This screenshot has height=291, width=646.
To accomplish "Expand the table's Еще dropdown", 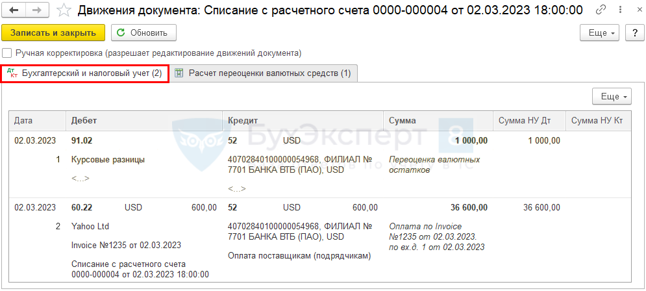I will click(x=612, y=96).
